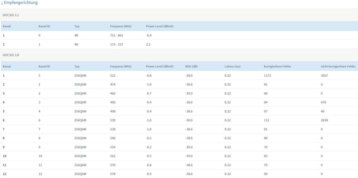This screenshot has height=178, width=358.
Task: Select the frequency value 562
Action: click(x=113, y=156)
